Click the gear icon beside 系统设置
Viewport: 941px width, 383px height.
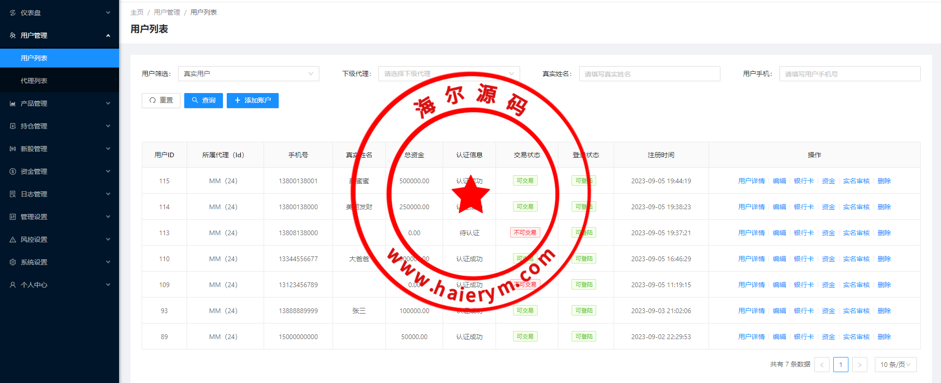(x=13, y=262)
